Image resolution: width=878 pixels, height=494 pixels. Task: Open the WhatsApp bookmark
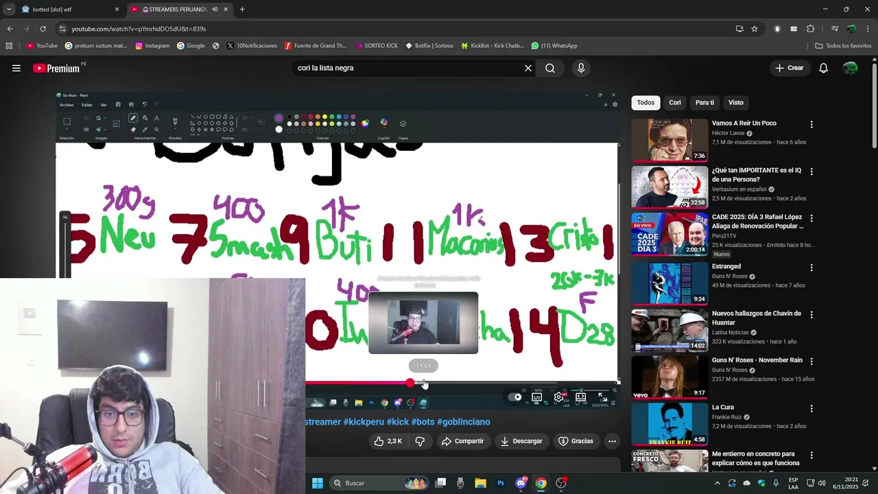(554, 46)
